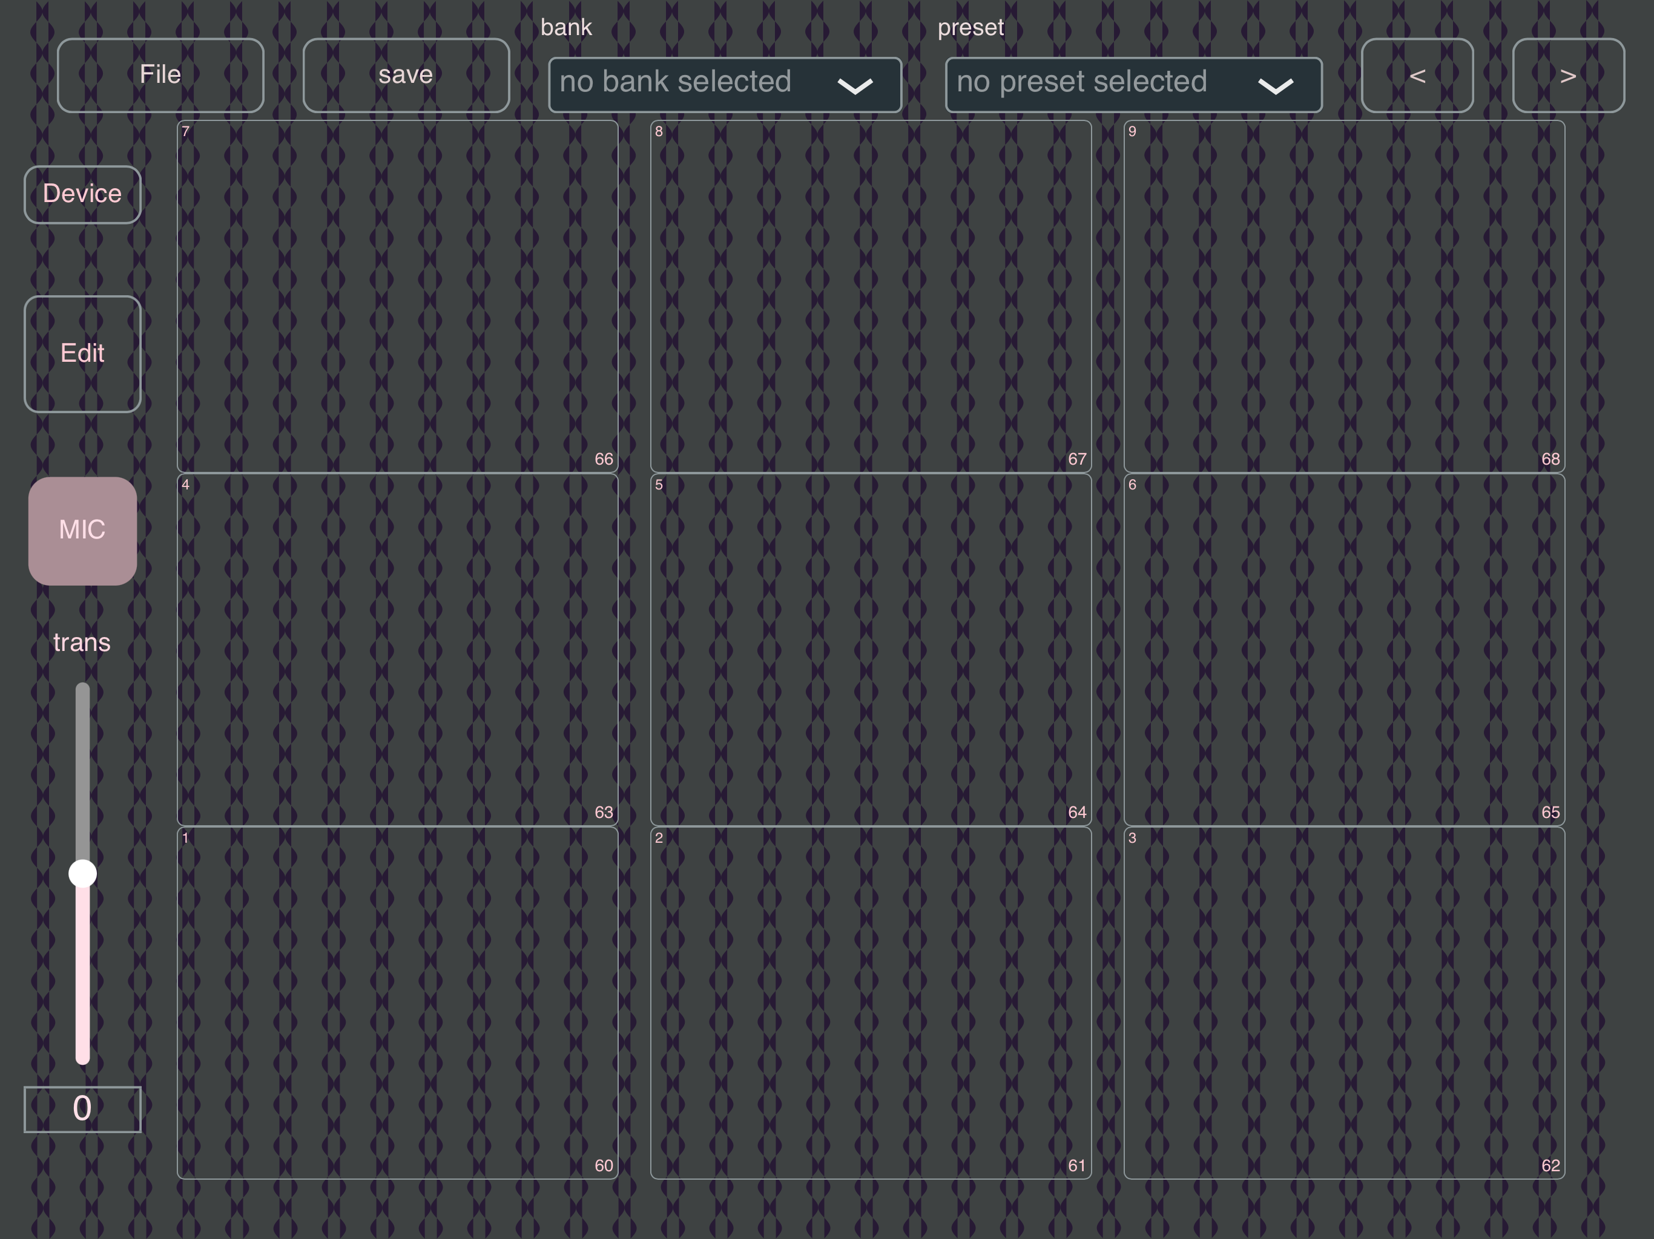Tap pad 9 with note 68
This screenshot has width=1654, height=1239.
click(x=1343, y=296)
